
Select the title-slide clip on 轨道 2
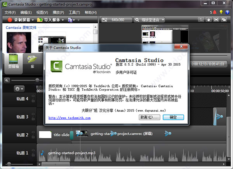pos(54,135)
